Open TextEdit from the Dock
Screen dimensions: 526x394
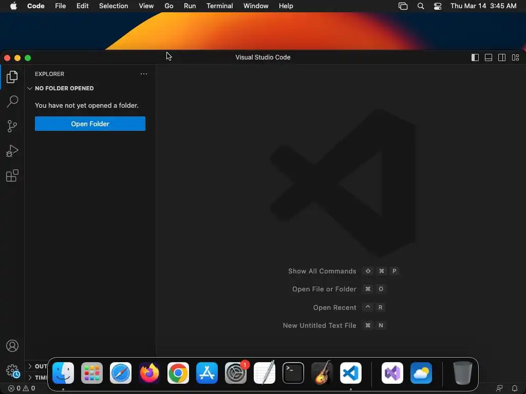[x=265, y=373]
